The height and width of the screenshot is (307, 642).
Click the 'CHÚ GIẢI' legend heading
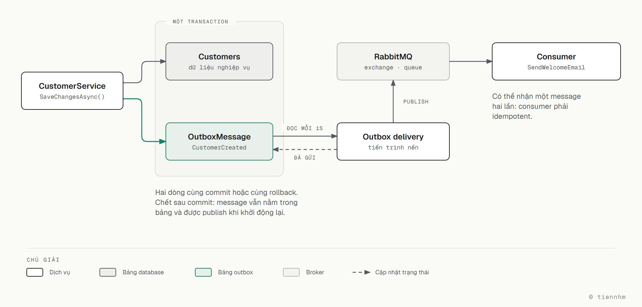[43, 260]
